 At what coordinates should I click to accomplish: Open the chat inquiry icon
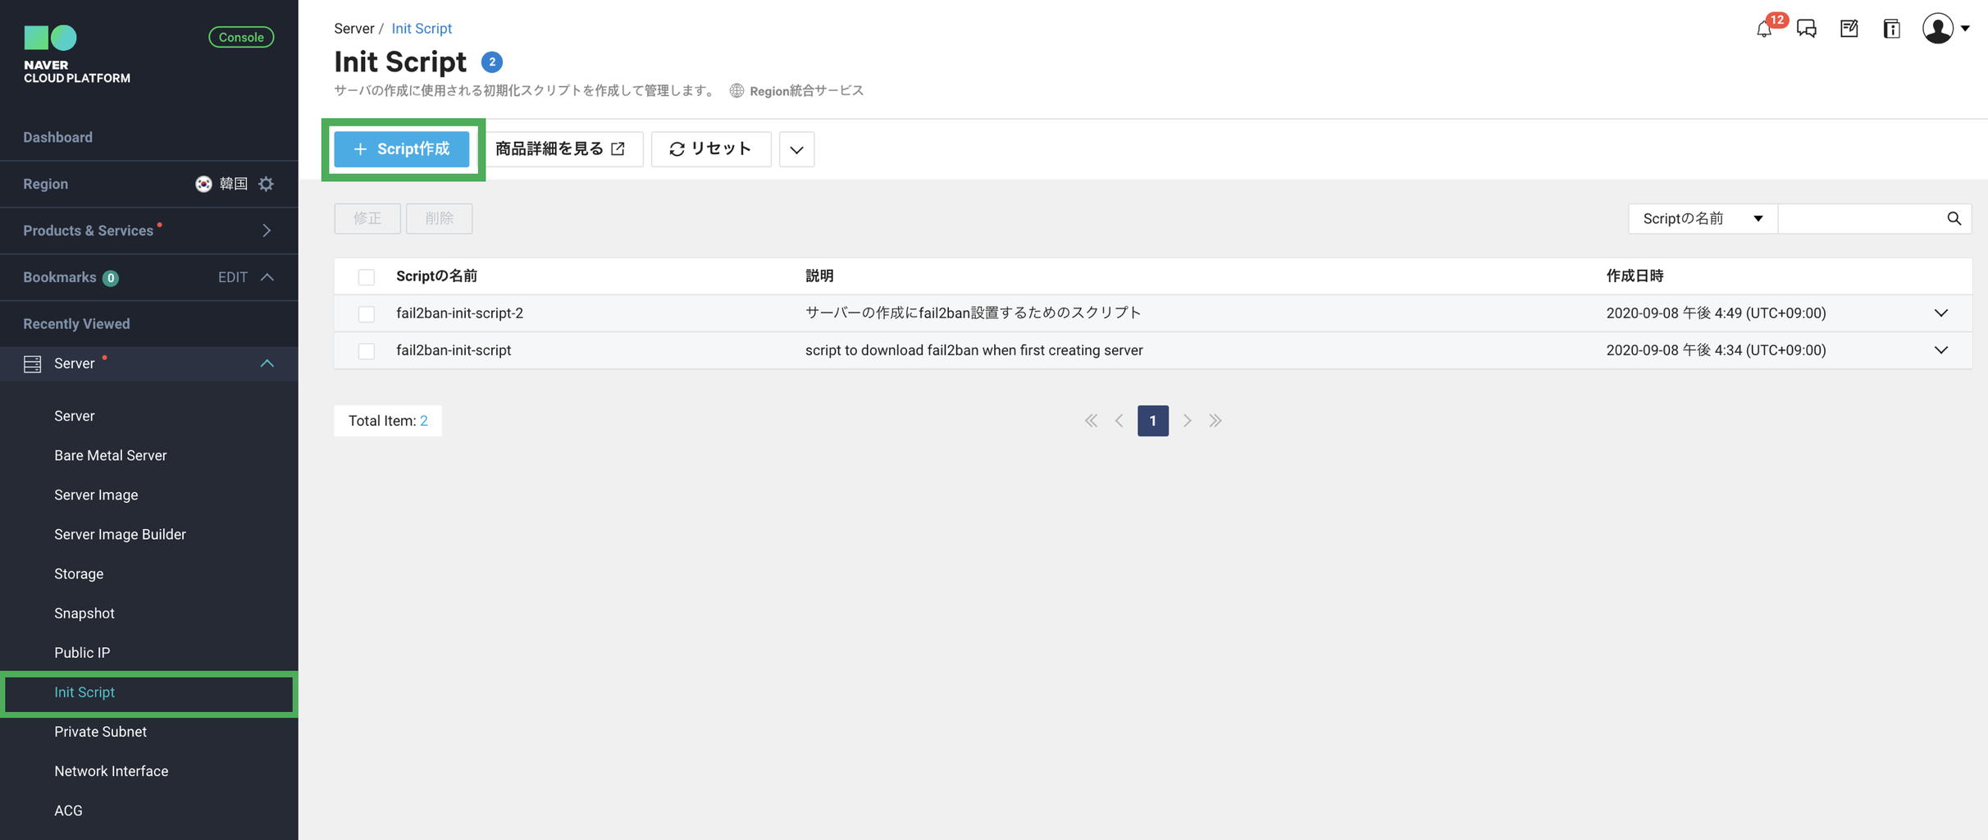(1807, 28)
